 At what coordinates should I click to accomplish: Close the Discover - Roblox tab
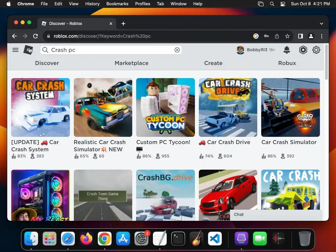[x=111, y=24]
